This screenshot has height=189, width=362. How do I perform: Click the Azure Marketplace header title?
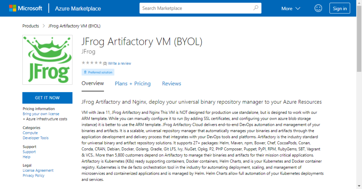(78, 8)
